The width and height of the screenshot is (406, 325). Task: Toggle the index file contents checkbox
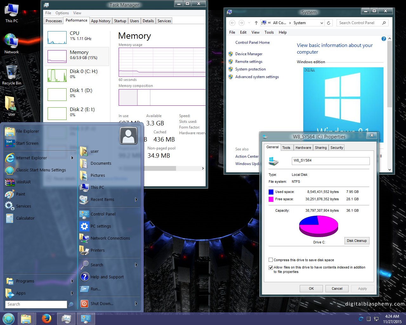[x=271, y=267]
